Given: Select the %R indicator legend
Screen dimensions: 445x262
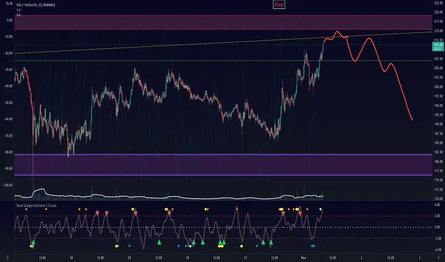Looking at the screenshot, I should (19, 15).
